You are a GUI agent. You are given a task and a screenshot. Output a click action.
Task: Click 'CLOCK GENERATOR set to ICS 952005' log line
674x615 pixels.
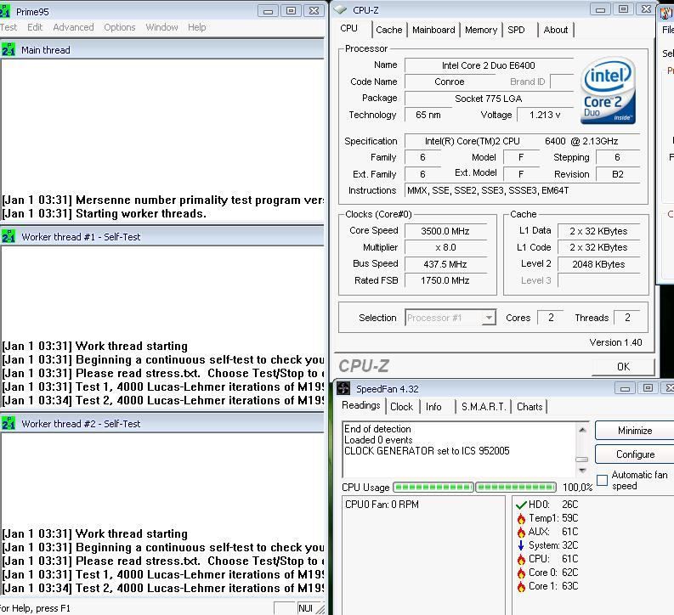click(427, 451)
